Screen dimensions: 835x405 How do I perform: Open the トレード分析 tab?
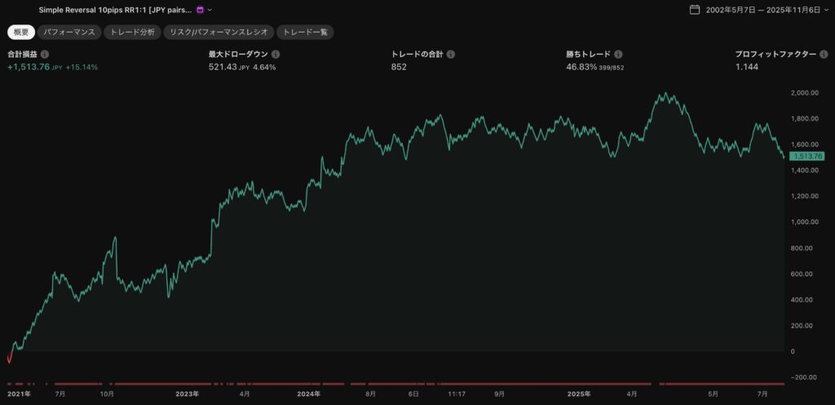[x=131, y=33]
